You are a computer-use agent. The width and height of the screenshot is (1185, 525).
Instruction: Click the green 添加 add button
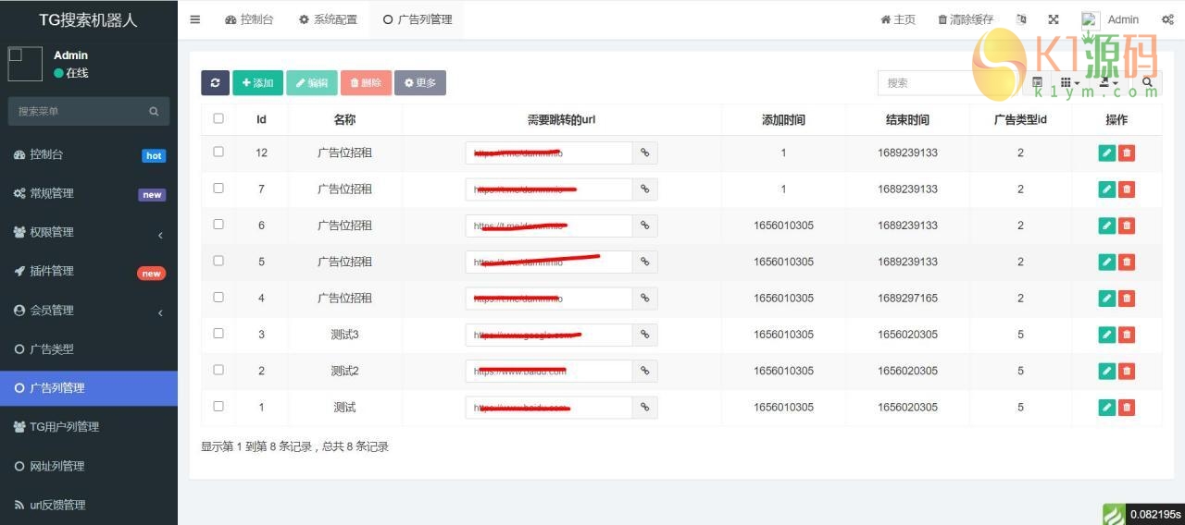click(257, 82)
